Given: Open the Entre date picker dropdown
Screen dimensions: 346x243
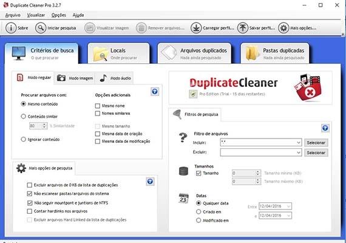Looking at the screenshot, I should point(288,207).
